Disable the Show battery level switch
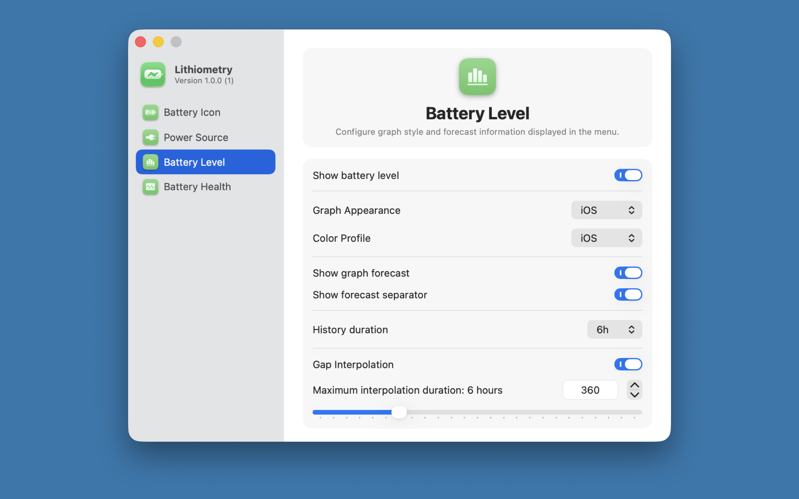Image resolution: width=799 pixels, height=499 pixels. point(628,175)
